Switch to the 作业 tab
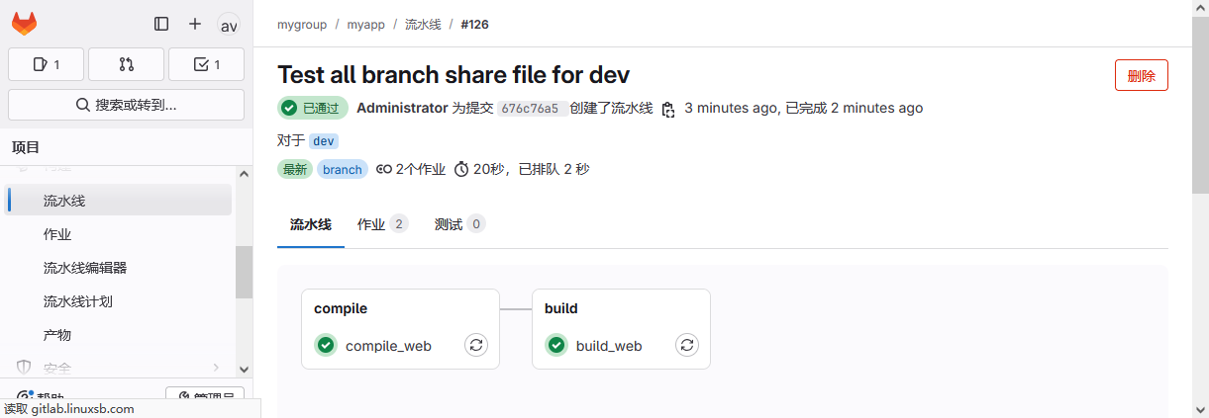The width and height of the screenshot is (1209, 418). 381,224
